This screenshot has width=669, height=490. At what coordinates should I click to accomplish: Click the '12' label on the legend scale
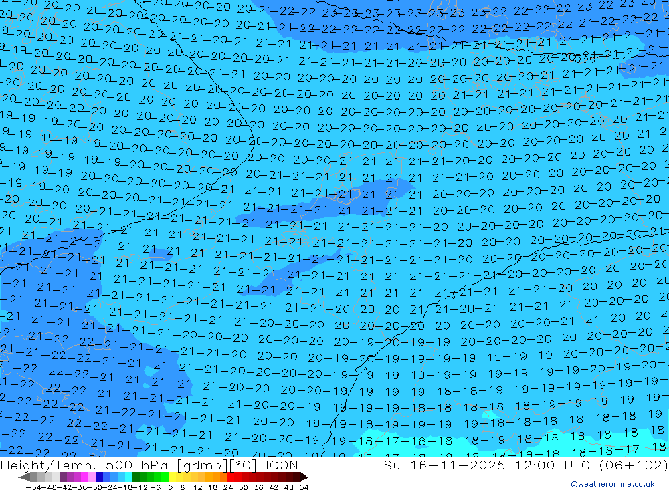(197, 487)
